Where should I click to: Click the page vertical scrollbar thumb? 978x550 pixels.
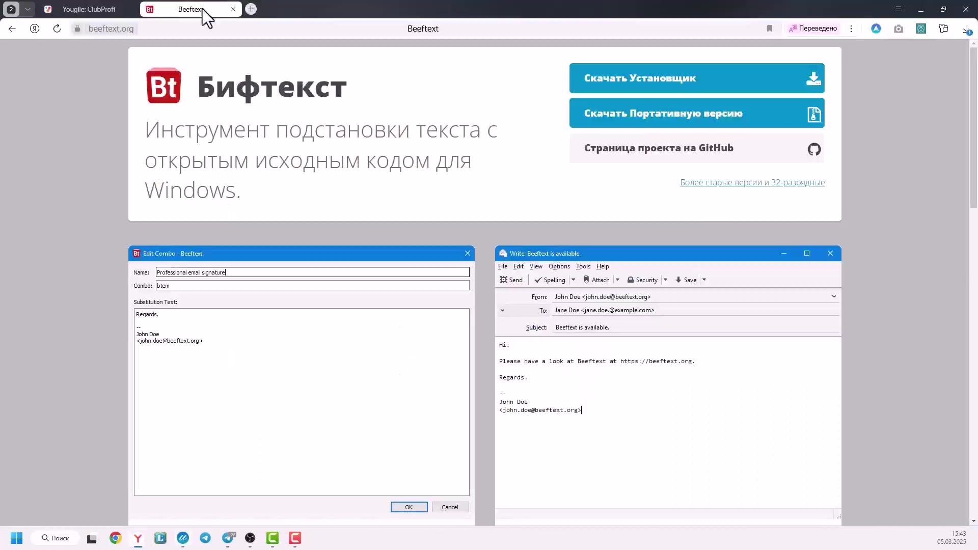973,127
